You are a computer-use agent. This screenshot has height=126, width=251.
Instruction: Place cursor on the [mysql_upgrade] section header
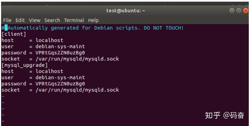tap(25, 65)
